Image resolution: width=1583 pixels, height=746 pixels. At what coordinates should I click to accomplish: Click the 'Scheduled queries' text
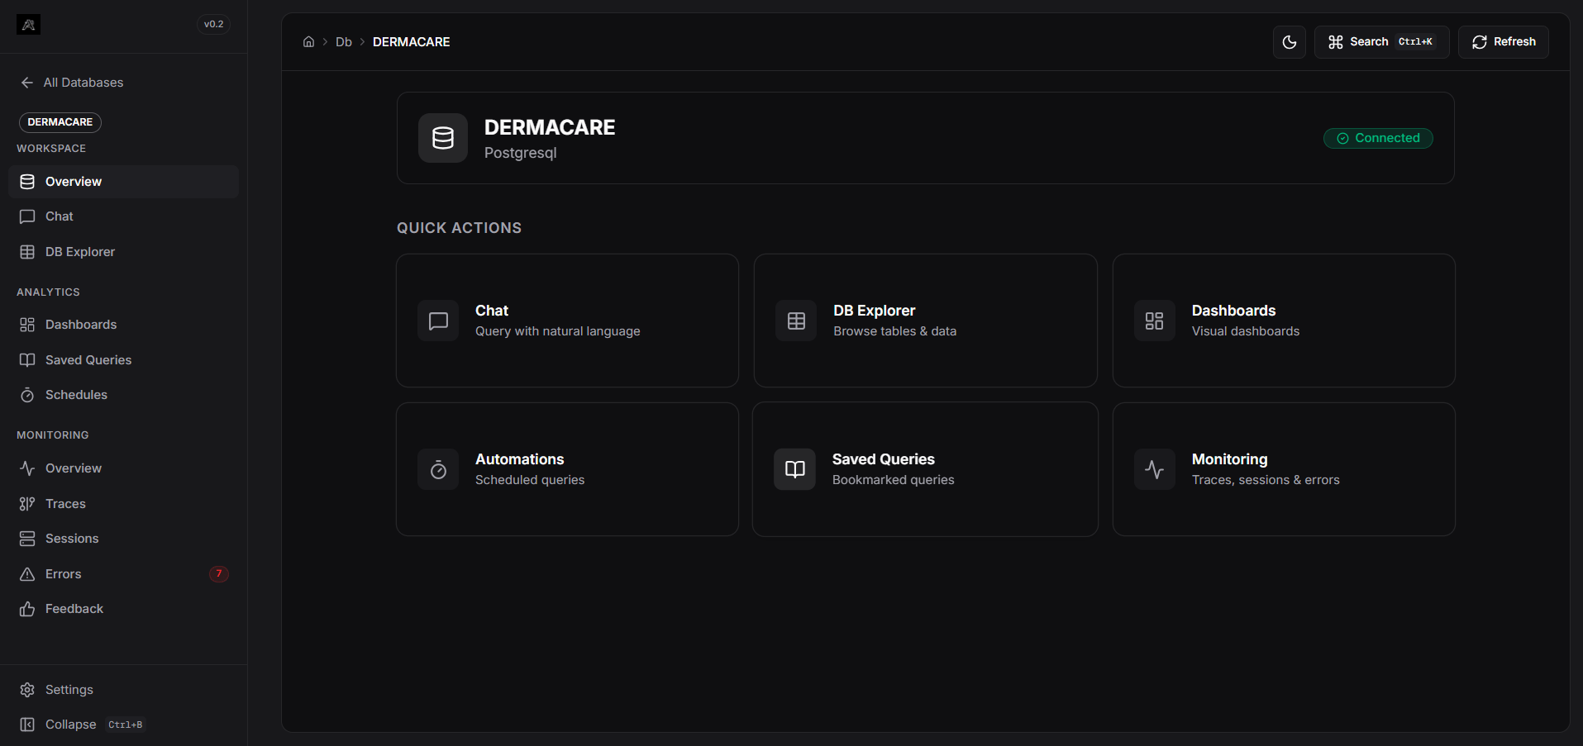530,480
